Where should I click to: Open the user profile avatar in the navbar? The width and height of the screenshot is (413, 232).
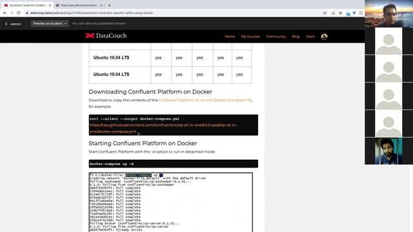(324, 37)
